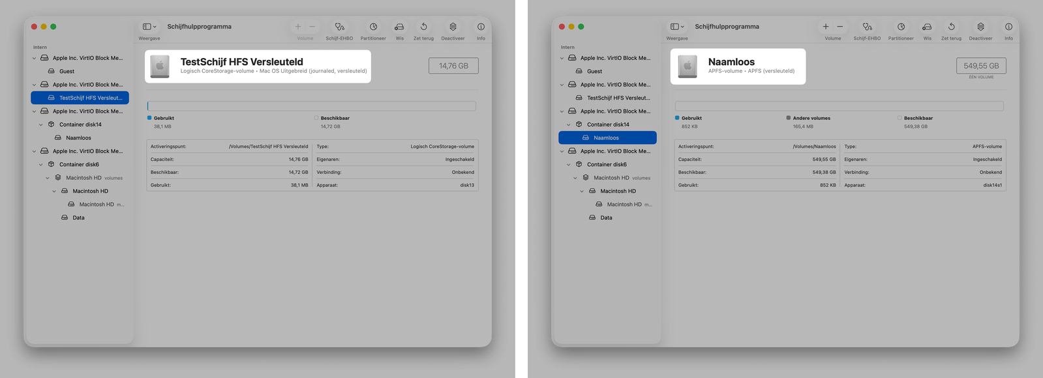Collapse Container disk6 chevron in right window sidebar
Screen dimensions: 1043x378
click(569, 164)
